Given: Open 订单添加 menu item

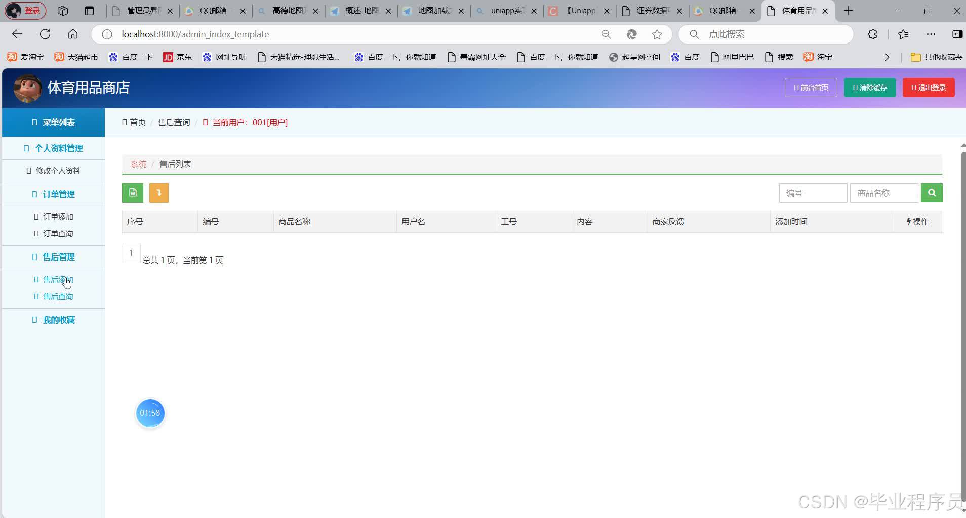Looking at the screenshot, I should click(x=54, y=217).
